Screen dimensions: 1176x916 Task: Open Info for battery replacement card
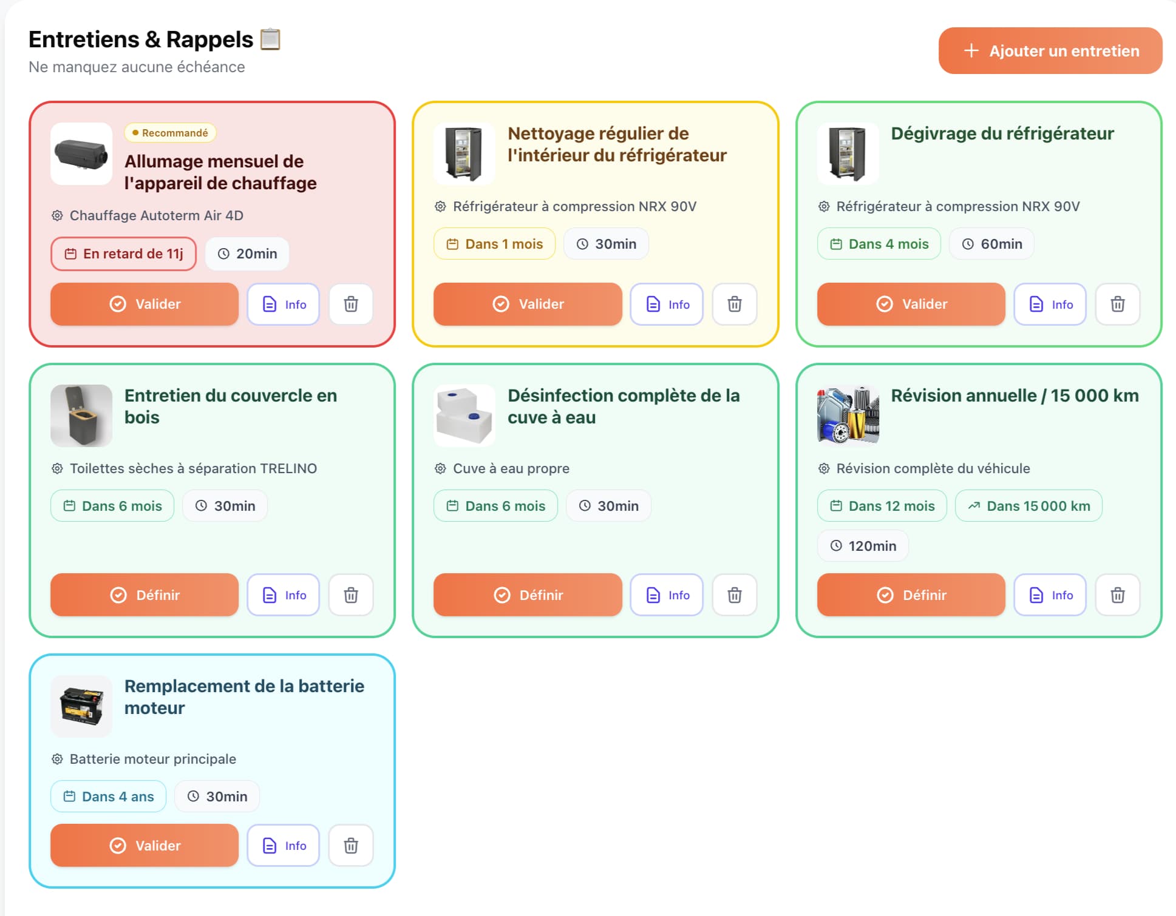click(x=284, y=846)
